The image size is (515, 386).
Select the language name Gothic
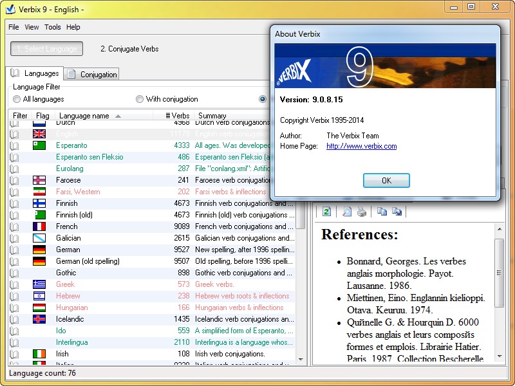[x=66, y=273]
